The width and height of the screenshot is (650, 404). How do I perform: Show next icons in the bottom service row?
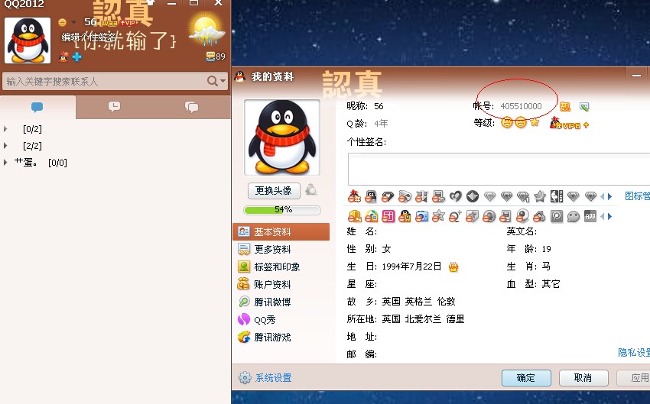click(609, 216)
